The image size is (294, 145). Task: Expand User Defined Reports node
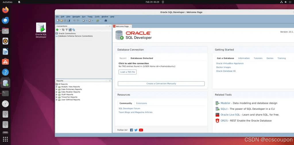[x=57, y=100]
